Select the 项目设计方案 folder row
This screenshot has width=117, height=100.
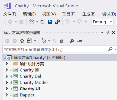pyautogui.click(x=60, y=64)
